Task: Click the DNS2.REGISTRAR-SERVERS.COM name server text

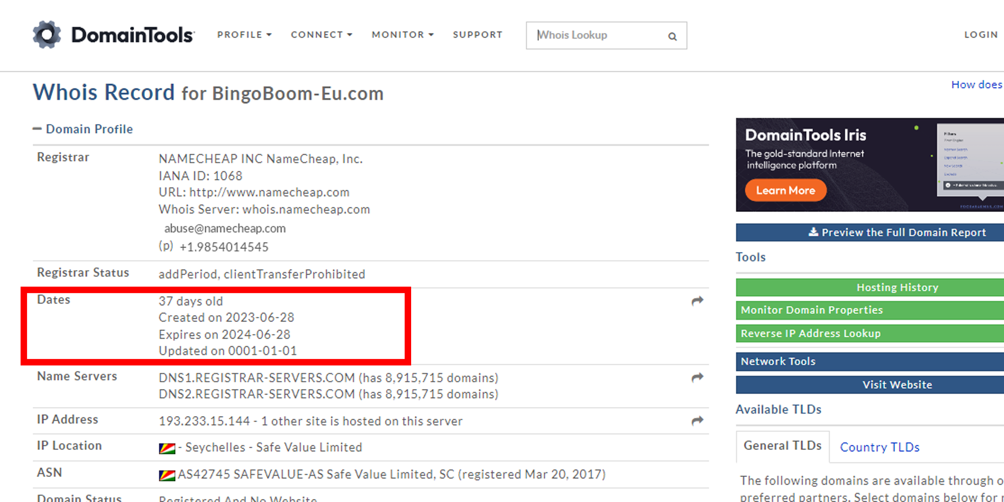Action: coord(257,394)
